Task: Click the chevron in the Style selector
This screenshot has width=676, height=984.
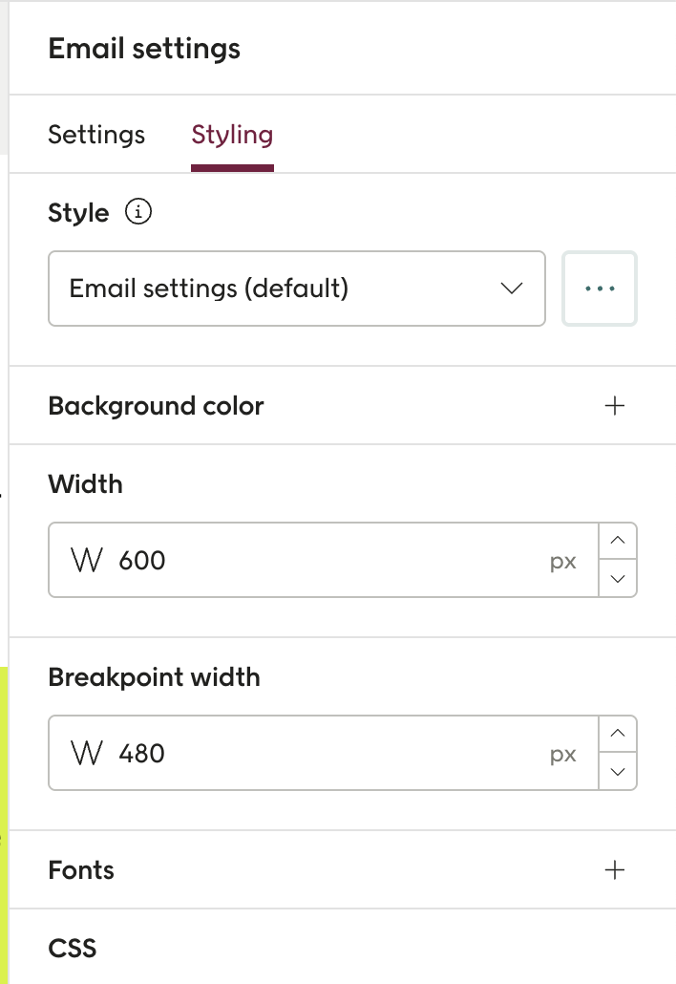Action: tap(512, 289)
